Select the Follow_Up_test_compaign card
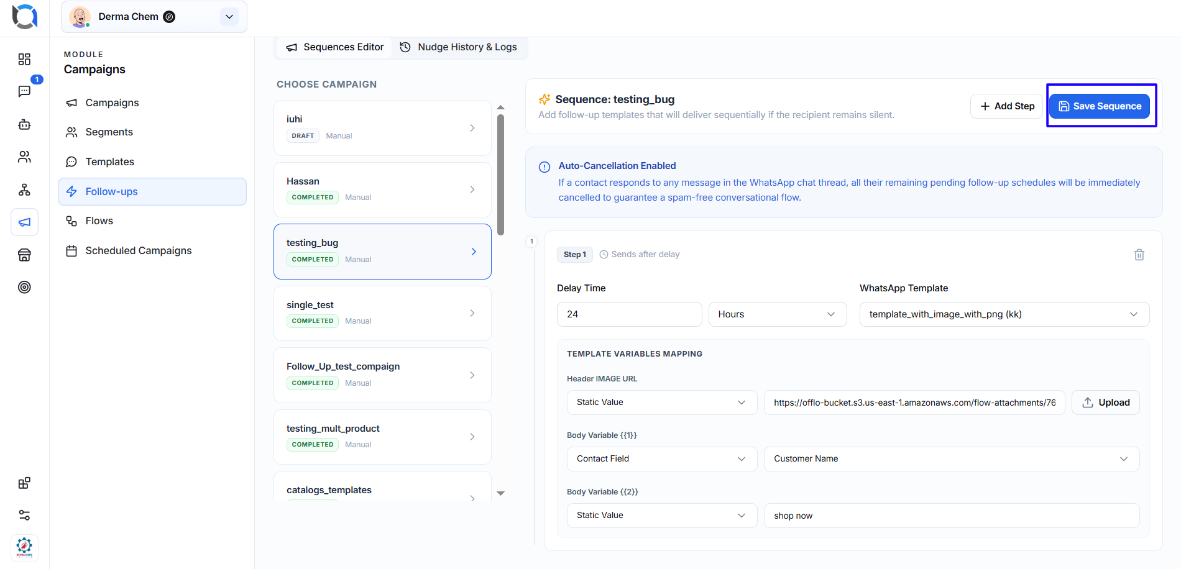The width and height of the screenshot is (1181, 569). [382, 375]
